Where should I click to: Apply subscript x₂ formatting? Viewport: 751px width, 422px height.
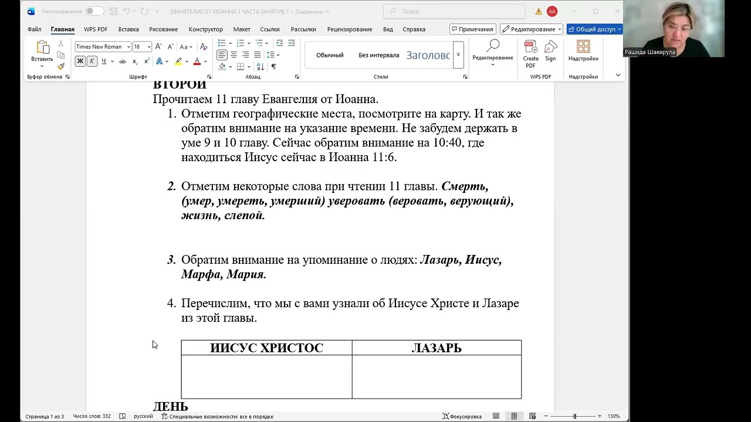pyautogui.click(x=135, y=62)
